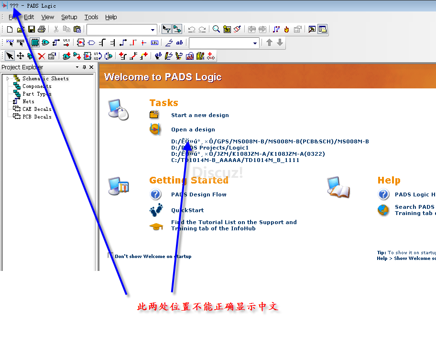Open the Setup menu
This screenshot has width=436, height=345.
tap(69, 17)
